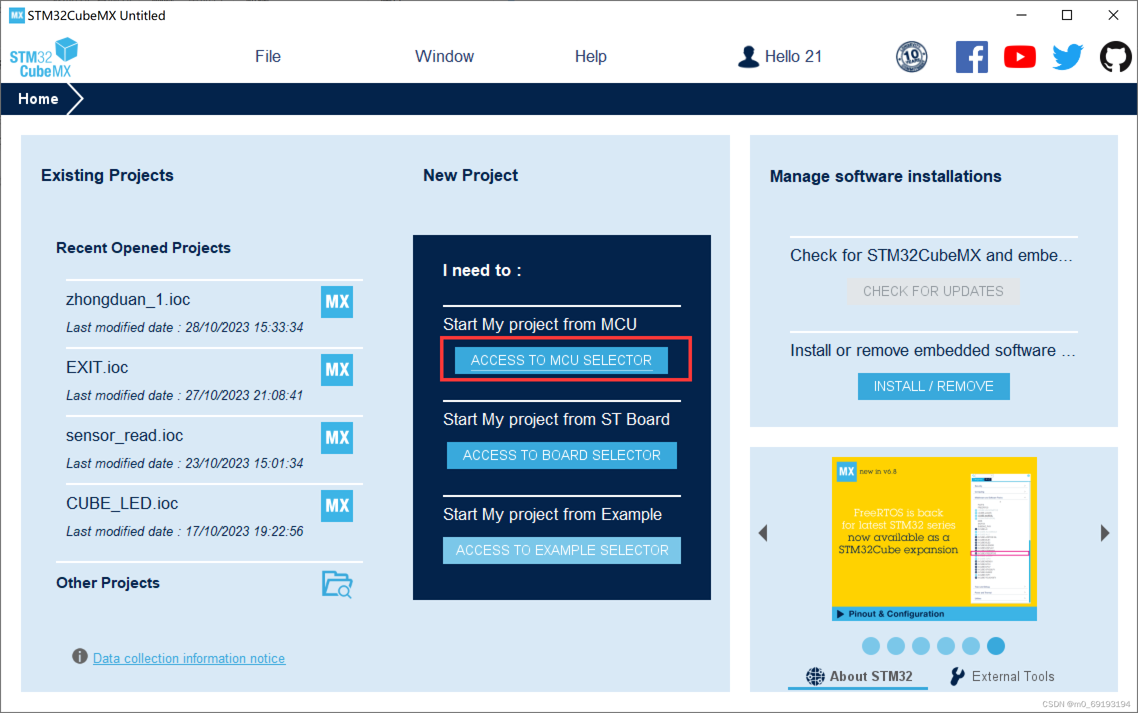Switch to the About STM32 tab
The image size is (1138, 713).
[x=858, y=676]
